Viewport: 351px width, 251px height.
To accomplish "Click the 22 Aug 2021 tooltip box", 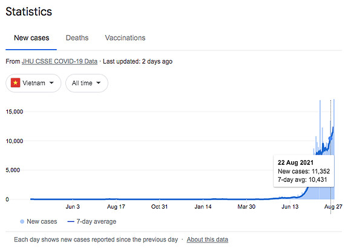I will (x=304, y=171).
